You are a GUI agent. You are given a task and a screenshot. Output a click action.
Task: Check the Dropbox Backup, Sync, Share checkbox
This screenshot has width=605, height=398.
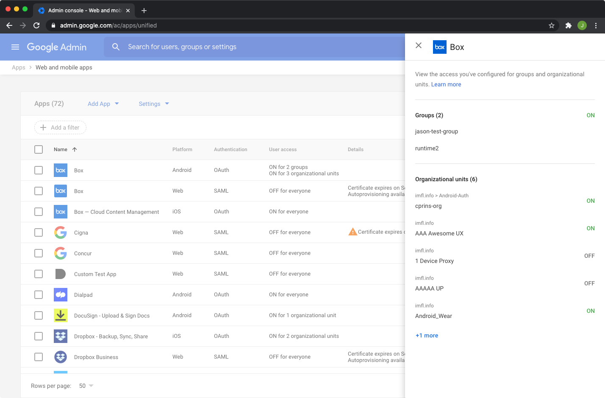(39, 336)
